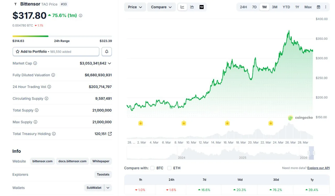335x196 pixels.
Task: Switch to the YTD timeframe tab
Action: (x=286, y=7)
